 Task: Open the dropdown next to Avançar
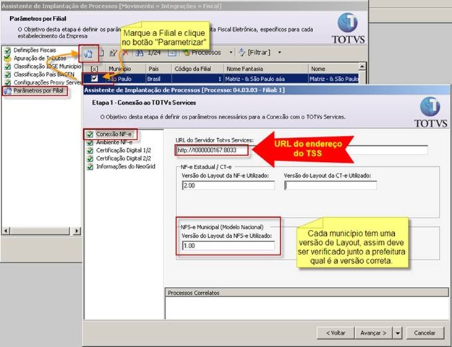(x=398, y=333)
